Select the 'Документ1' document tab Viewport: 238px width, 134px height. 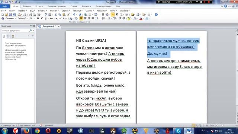click(x=49, y=26)
